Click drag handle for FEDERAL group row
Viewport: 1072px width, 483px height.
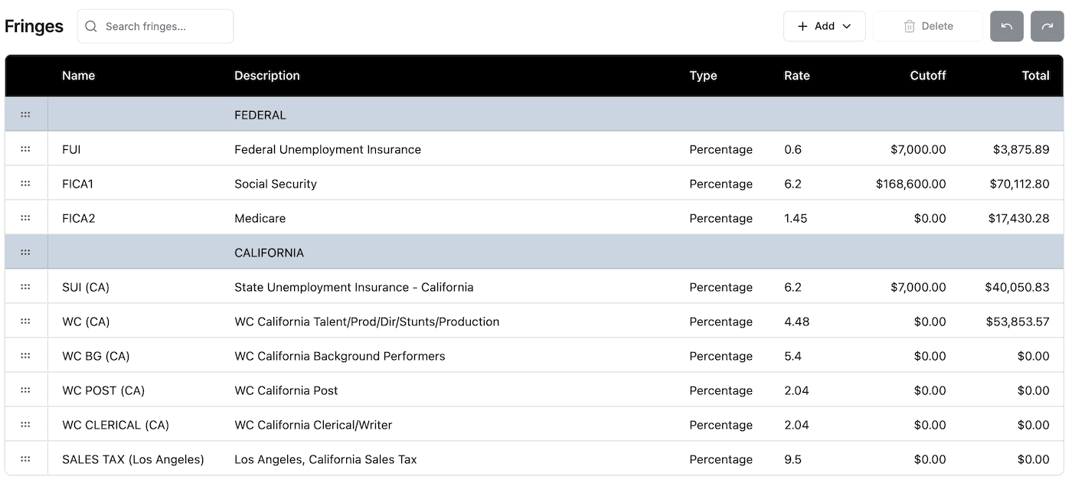25,115
